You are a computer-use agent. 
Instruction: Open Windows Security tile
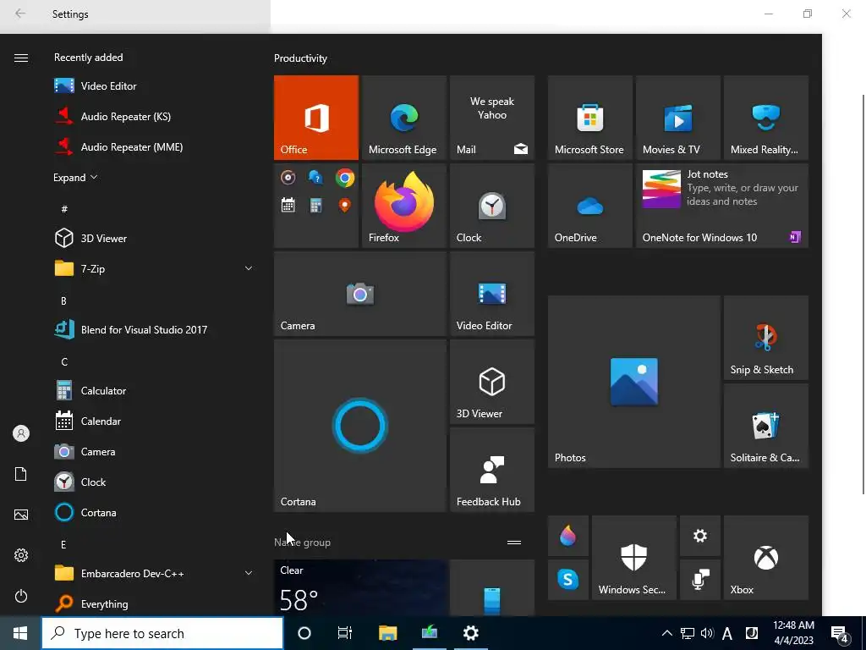pyautogui.click(x=634, y=558)
